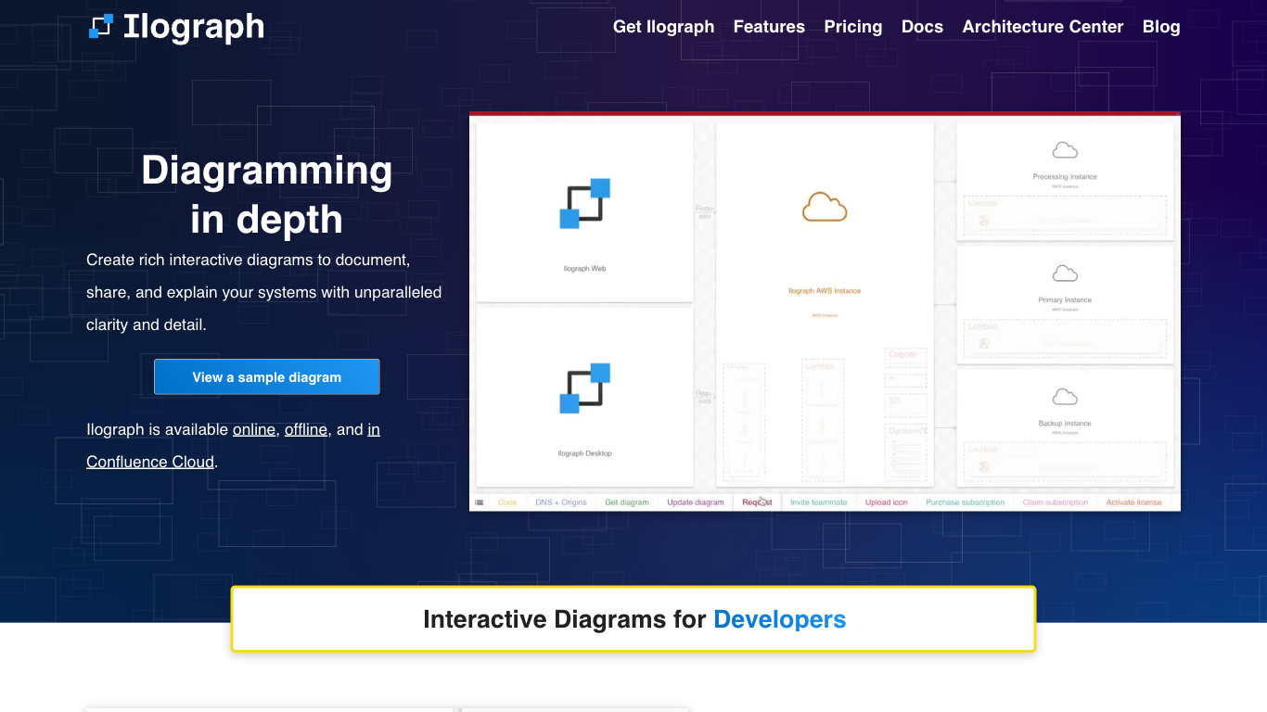
Task: Click the Lambda icon in Primary Instance
Action: click(984, 344)
